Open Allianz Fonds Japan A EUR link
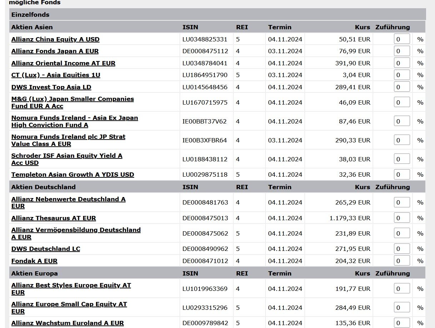 55,51
